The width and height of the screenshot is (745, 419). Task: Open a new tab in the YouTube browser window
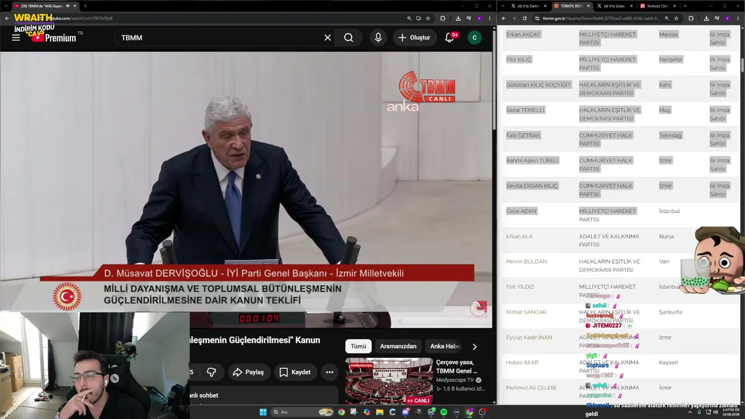tap(85, 6)
